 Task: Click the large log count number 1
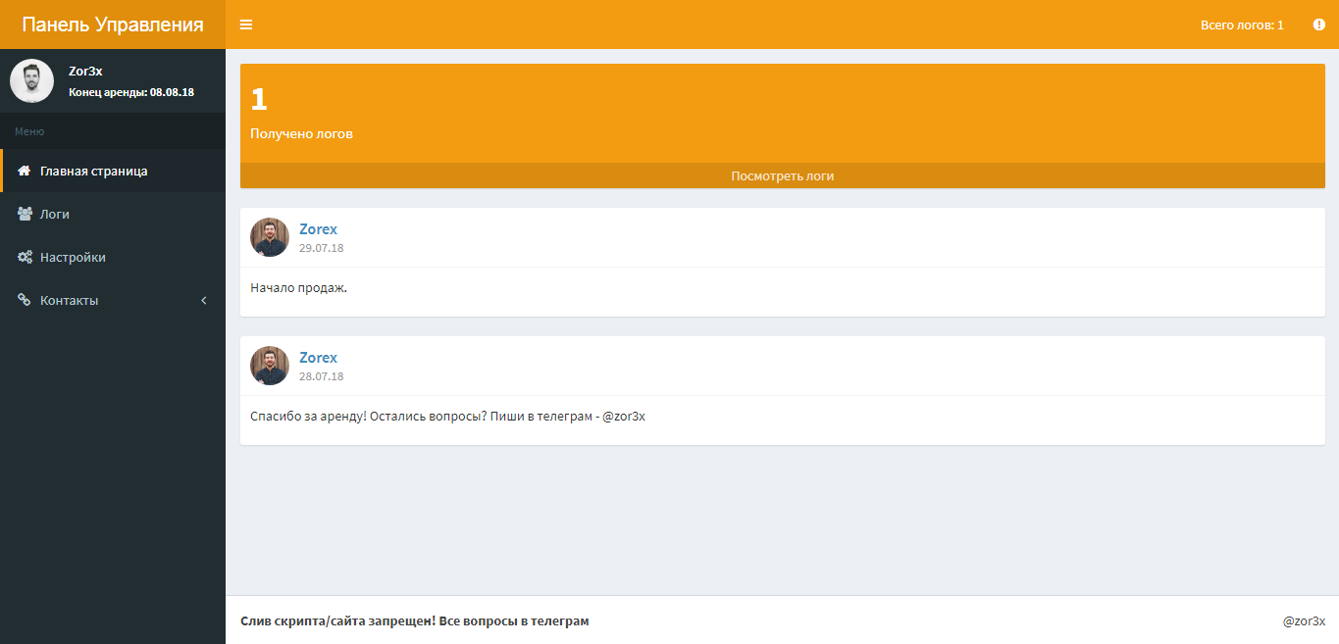[259, 98]
